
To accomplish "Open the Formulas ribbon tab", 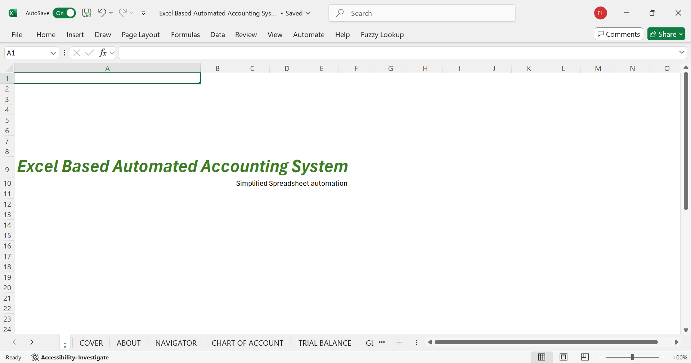I will pyautogui.click(x=185, y=35).
